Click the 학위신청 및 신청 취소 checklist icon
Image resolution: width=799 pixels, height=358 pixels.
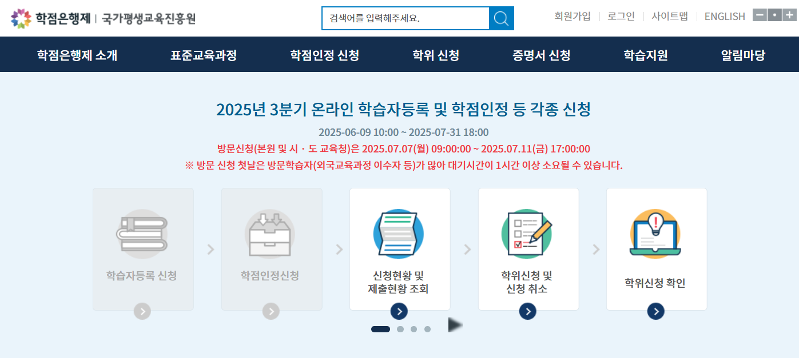[527, 234]
